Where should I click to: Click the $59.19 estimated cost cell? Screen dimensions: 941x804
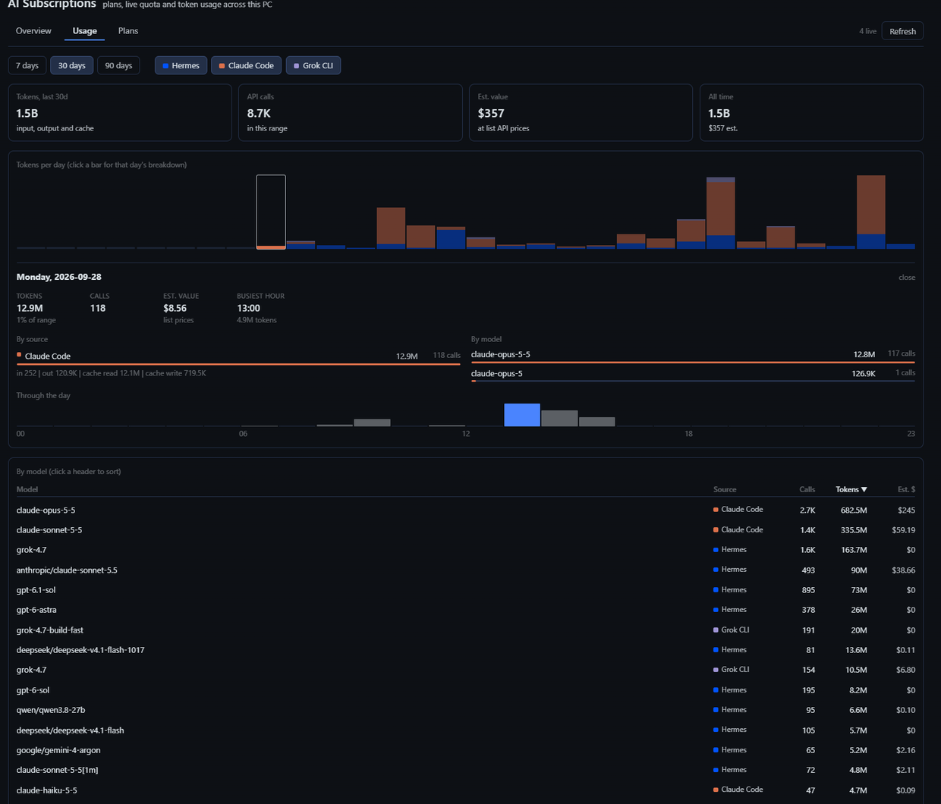coord(904,530)
